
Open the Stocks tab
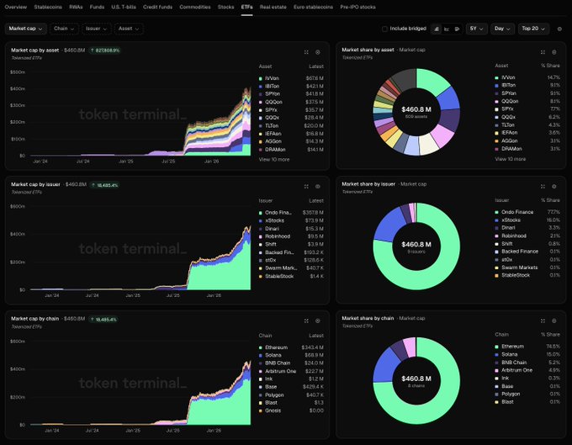pos(225,7)
